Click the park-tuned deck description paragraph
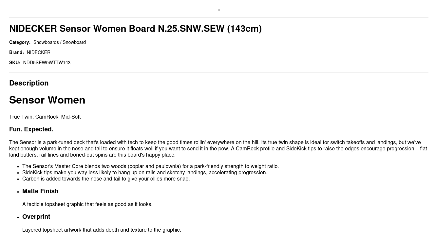435x248 pixels. (218, 149)
